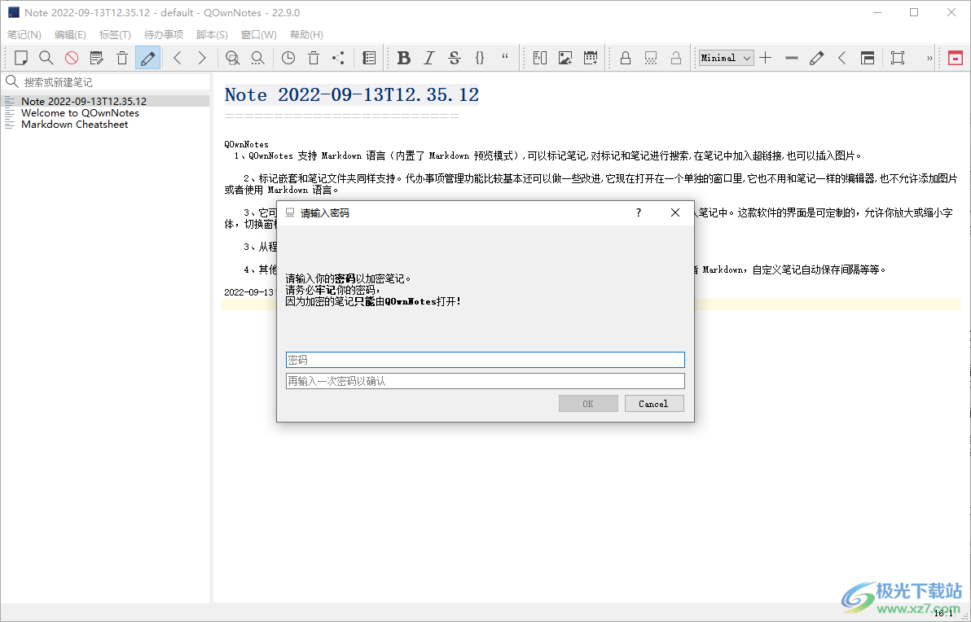
Task: Apply italic formatting with I icon
Action: click(x=429, y=58)
